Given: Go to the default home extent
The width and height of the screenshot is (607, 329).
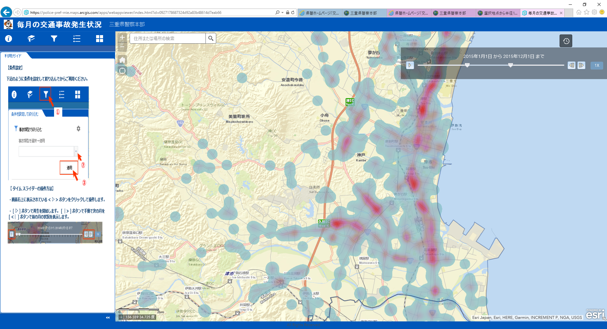Looking at the screenshot, I should (122, 60).
